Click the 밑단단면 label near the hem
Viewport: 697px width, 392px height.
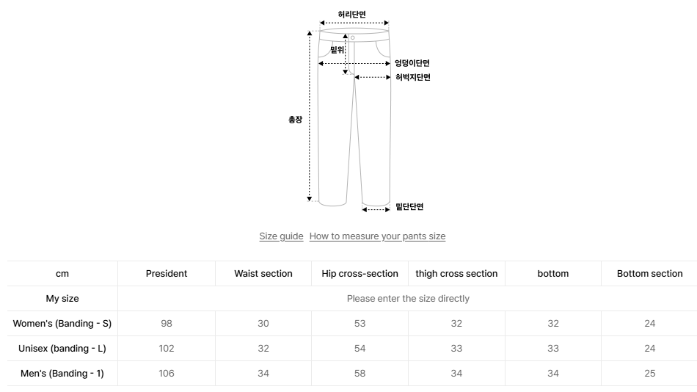(x=409, y=207)
